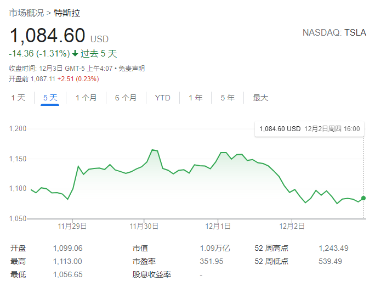Open the 1 个月 chart range

tap(86, 98)
